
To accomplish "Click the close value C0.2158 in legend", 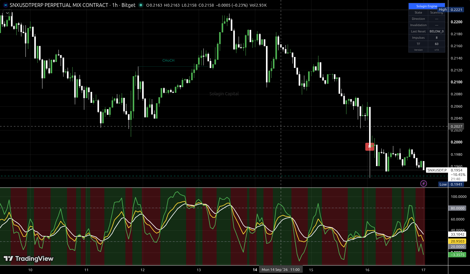I will click(x=206, y=5).
